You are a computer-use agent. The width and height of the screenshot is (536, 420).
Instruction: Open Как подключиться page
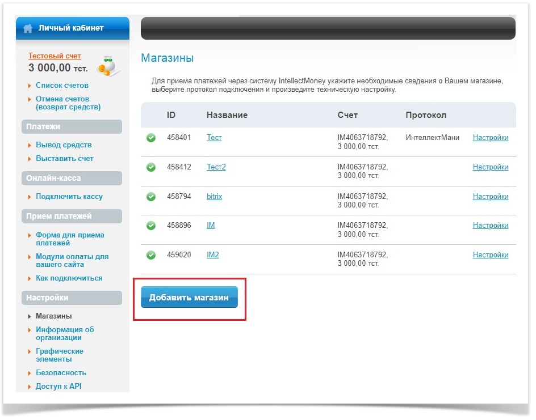click(69, 278)
